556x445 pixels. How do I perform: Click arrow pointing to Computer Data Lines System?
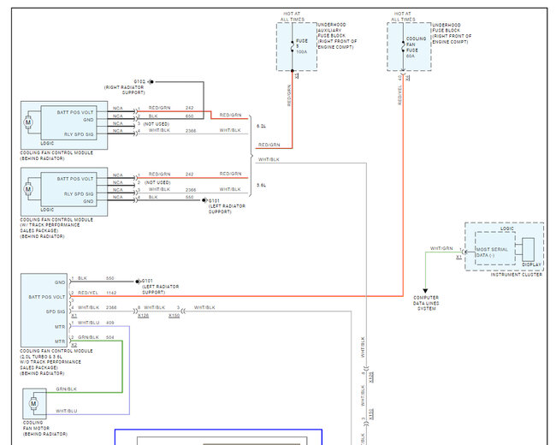[425, 291]
